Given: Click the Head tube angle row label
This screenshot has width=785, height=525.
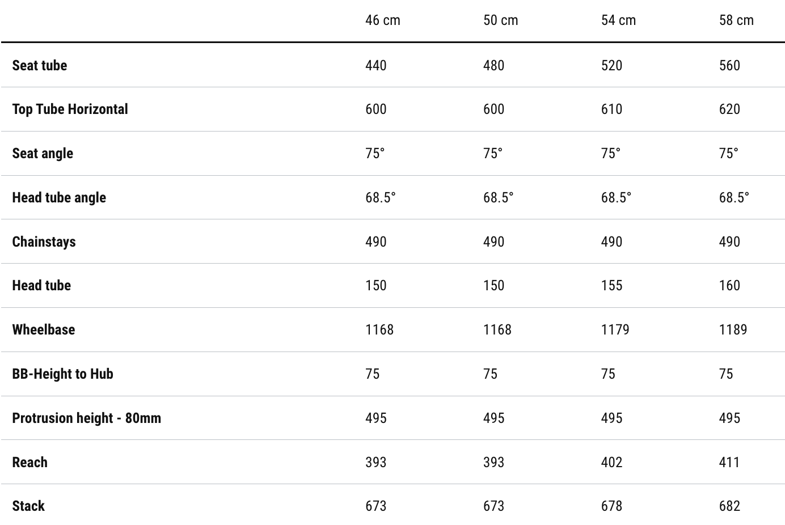Looking at the screenshot, I should [x=59, y=197].
